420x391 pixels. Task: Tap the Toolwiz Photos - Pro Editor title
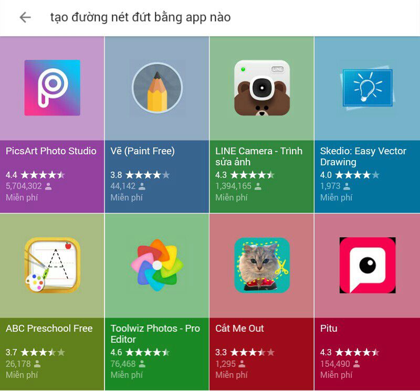(155, 334)
